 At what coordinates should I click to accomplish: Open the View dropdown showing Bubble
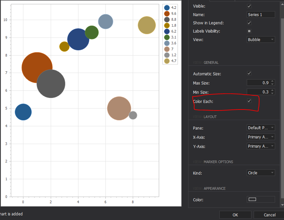click(261, 39)
